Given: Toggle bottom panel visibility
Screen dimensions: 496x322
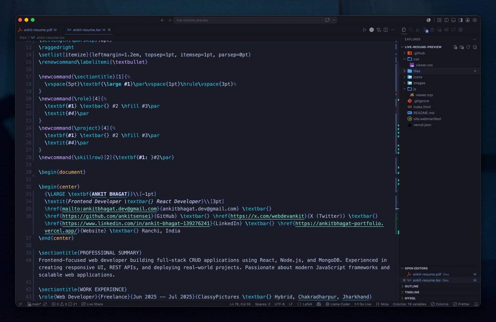Looking at the screenshot, I should [x=453, y=20].
